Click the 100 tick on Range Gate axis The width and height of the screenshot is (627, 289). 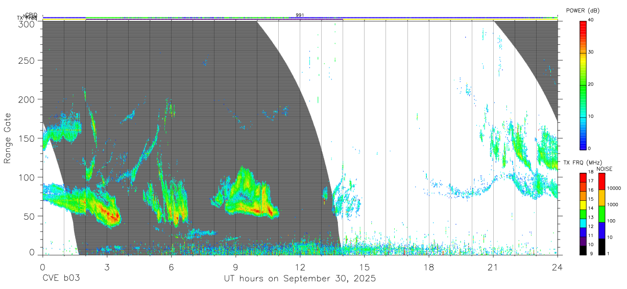28,177
